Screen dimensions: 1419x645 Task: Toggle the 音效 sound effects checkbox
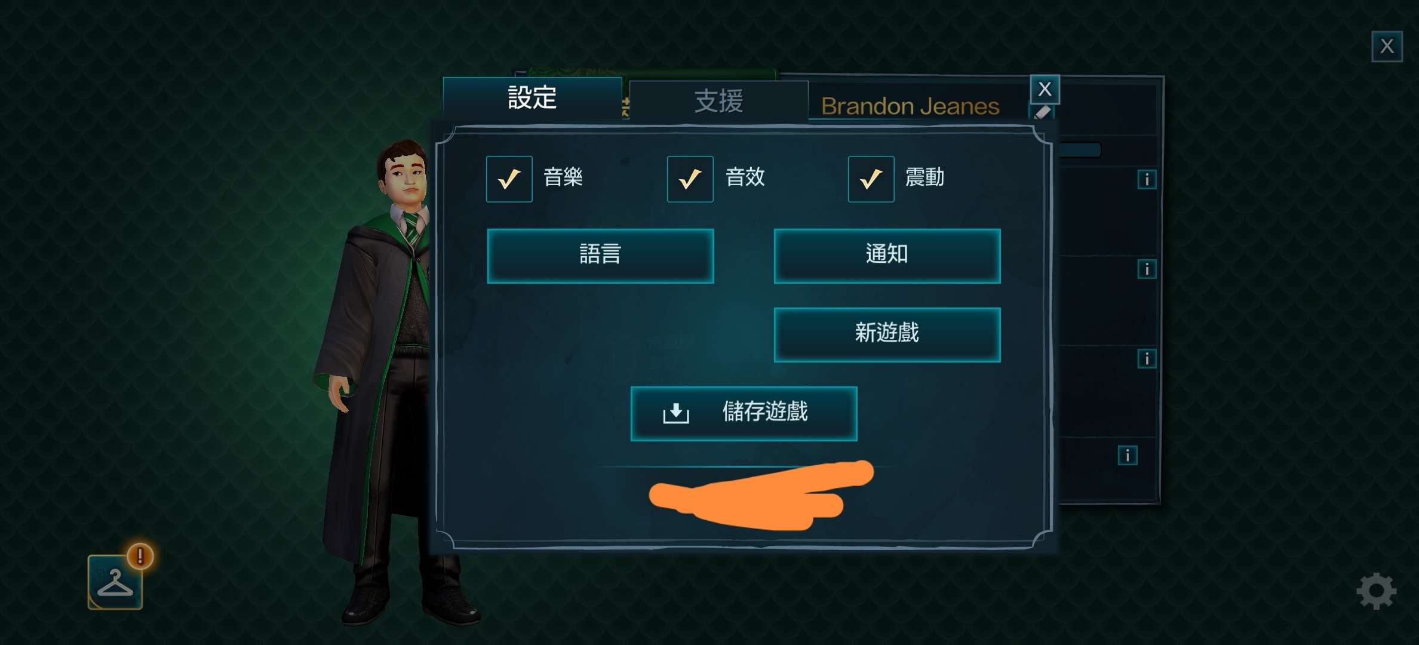(x=690, y=179)
